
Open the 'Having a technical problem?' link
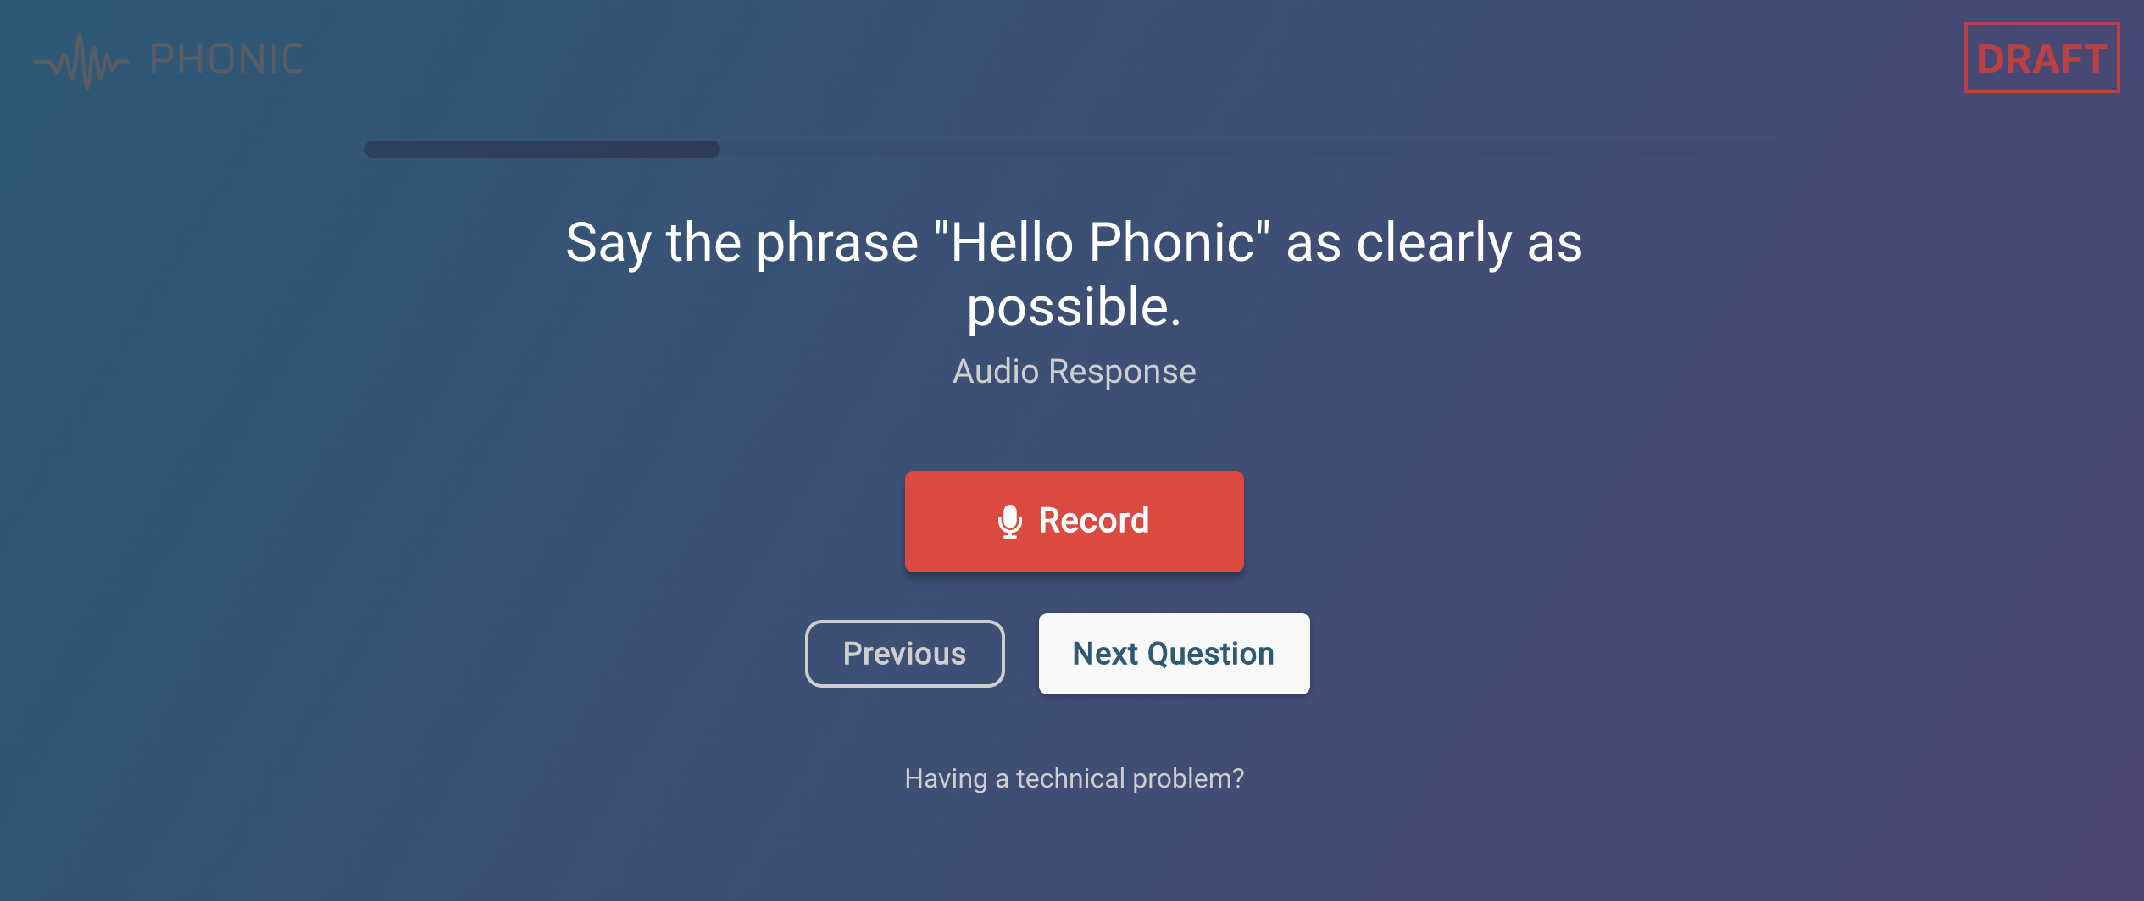coord(1074,777)
